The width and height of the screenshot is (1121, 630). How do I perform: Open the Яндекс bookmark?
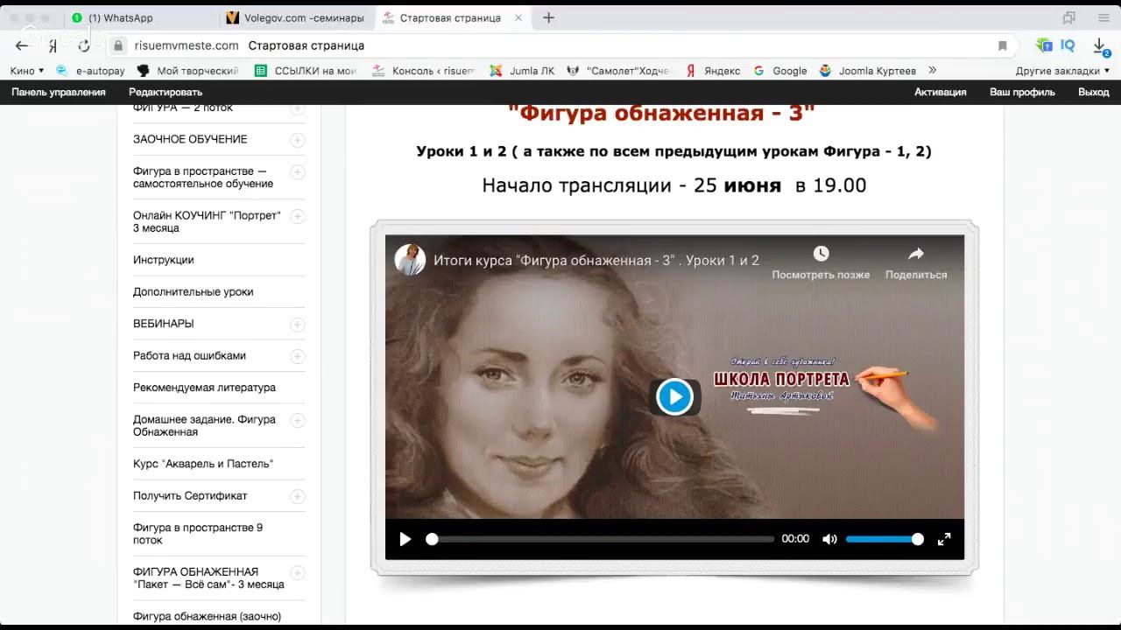[713, 71]
